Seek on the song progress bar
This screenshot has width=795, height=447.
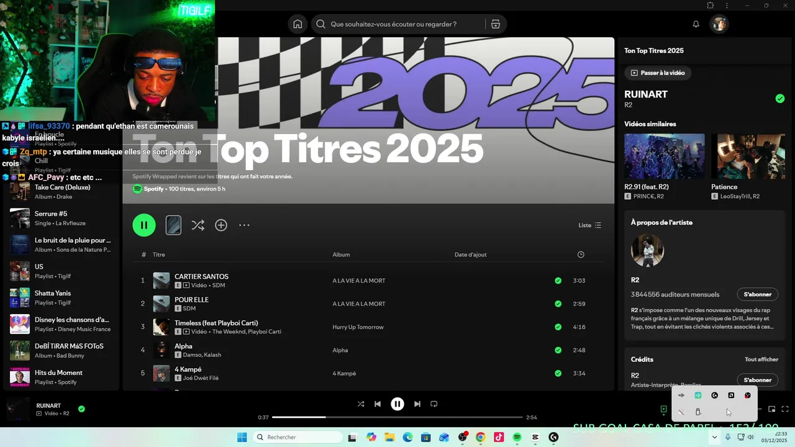[x=397, y=417]
